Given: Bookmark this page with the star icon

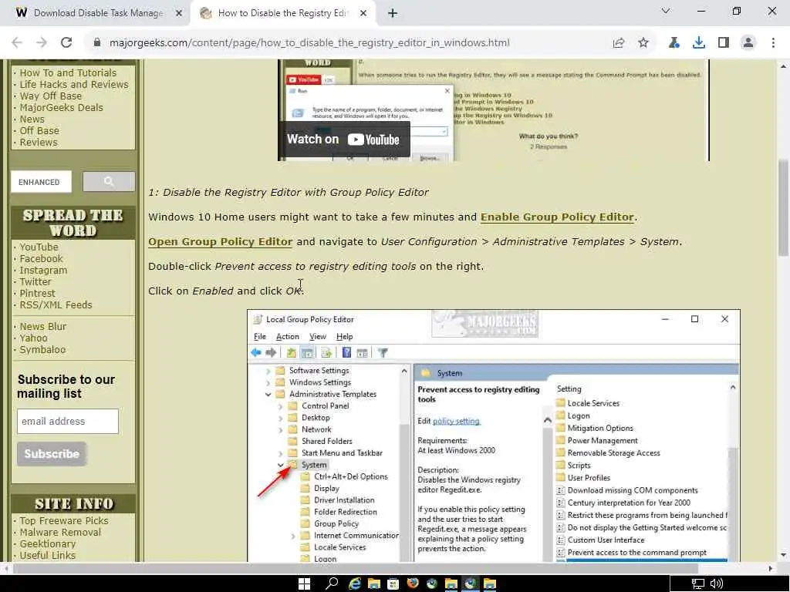Looking at the screenshot, I should (x=643, y=43).
